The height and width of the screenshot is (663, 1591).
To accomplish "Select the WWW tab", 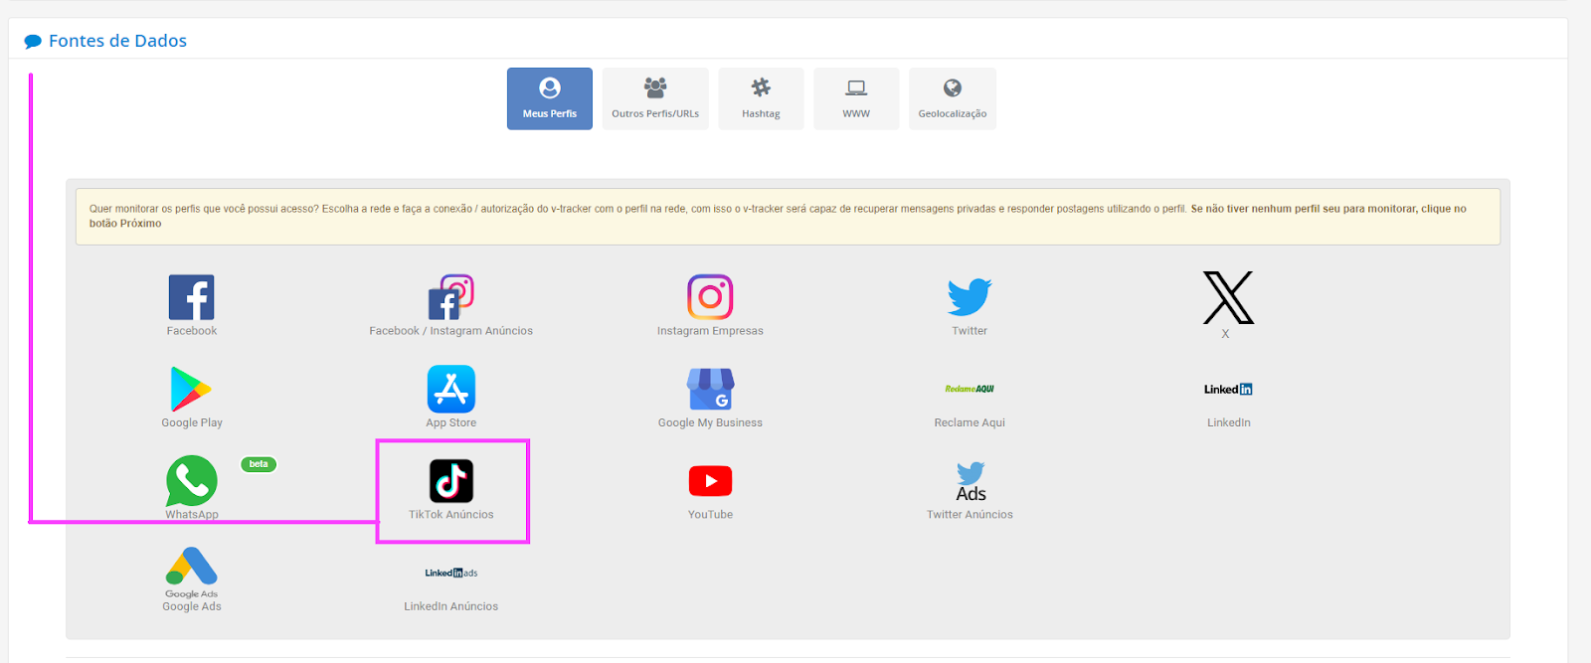I will tap(856, 98).
